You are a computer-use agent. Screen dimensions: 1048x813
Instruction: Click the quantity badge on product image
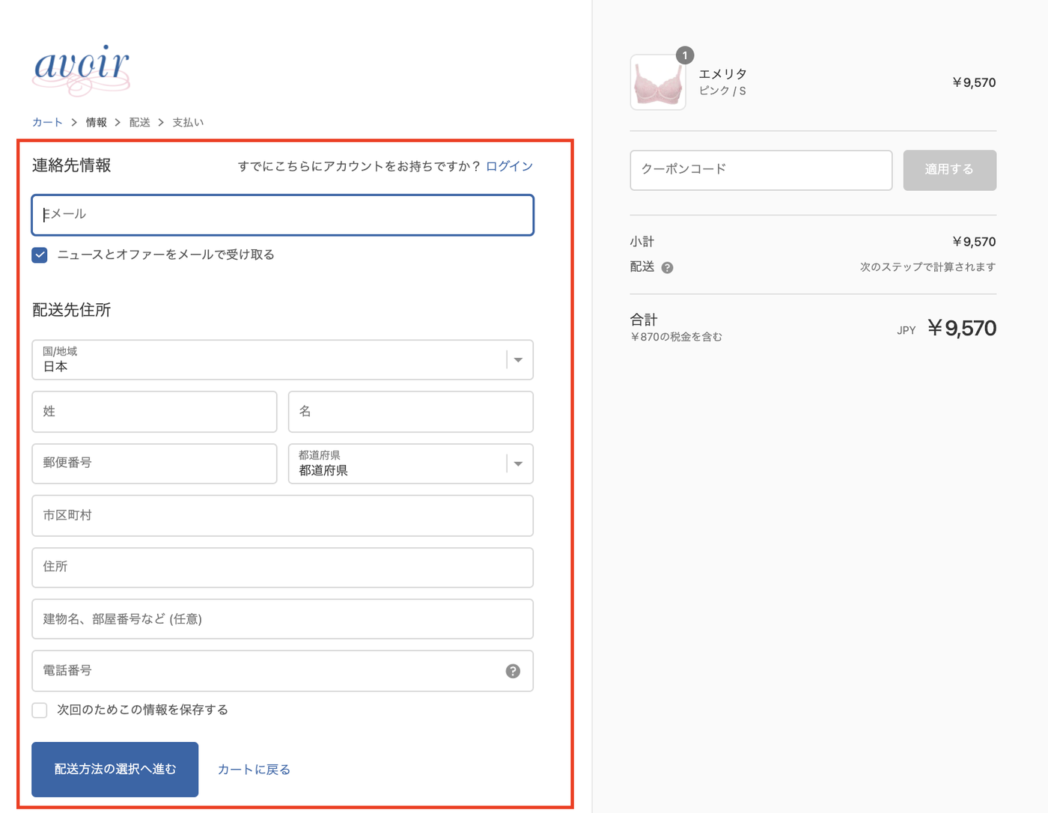pos(686,55)
